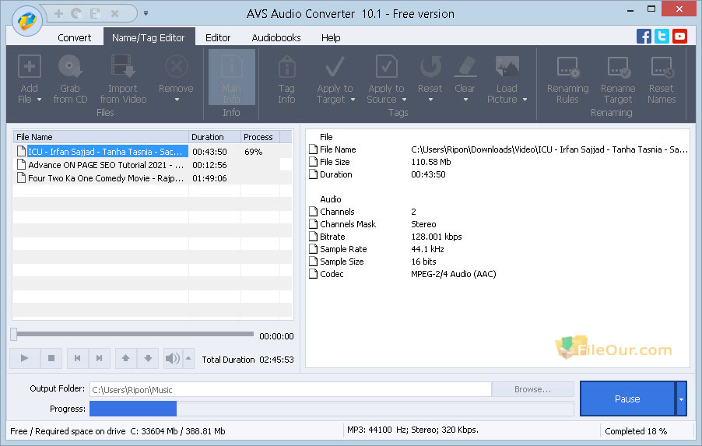Click the Clear eraser icon
The width and height of the screenshot is (702, 446).
tap(465, 67)
